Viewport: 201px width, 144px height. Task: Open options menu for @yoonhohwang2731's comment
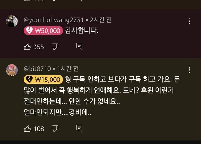[x=189, y=21]
